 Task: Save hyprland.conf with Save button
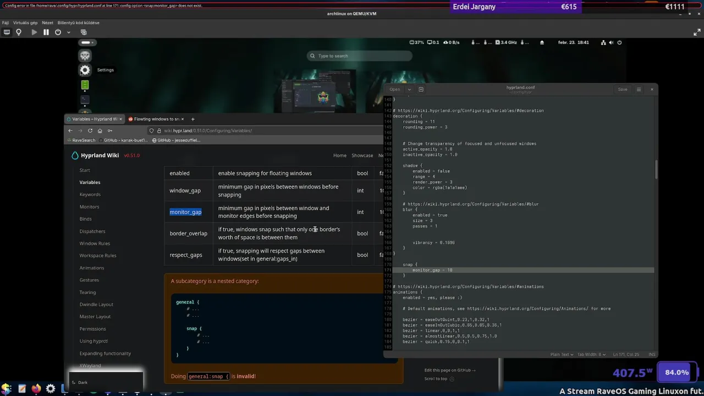pos(623,89)
